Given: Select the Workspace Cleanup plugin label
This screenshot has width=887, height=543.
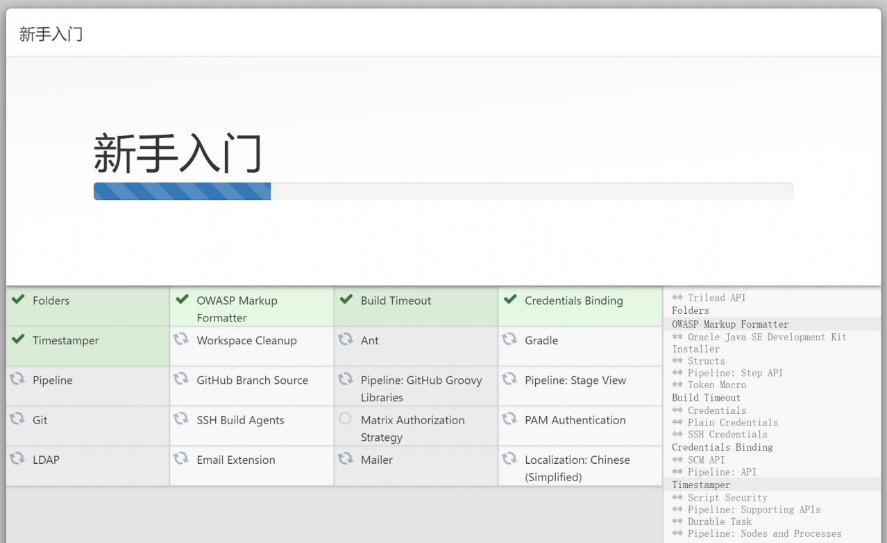Looking at the screenshot, I should [247, 340].
